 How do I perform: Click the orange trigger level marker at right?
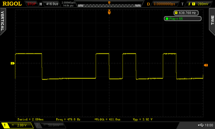206,65
